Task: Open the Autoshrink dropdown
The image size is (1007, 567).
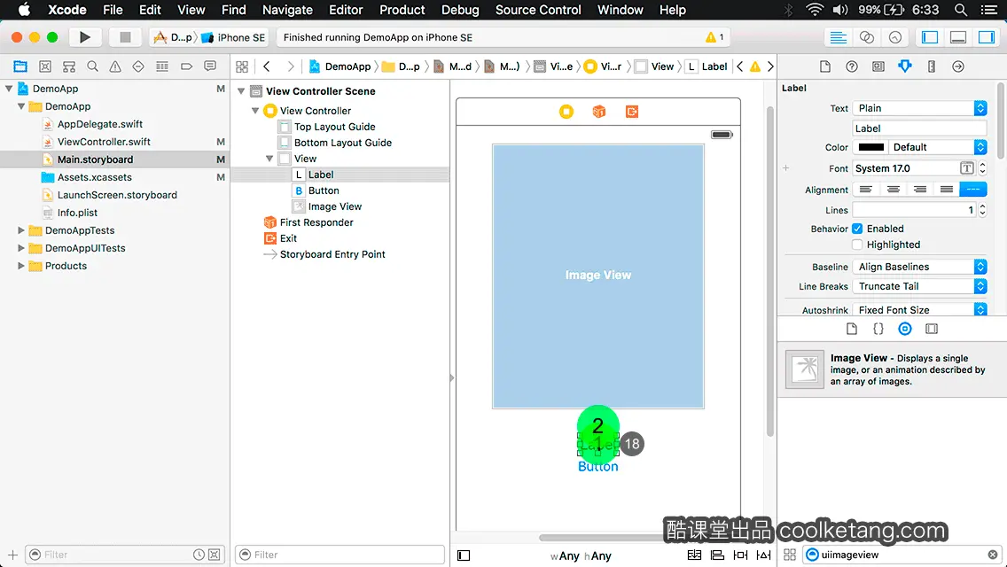Action: [919, 309]
